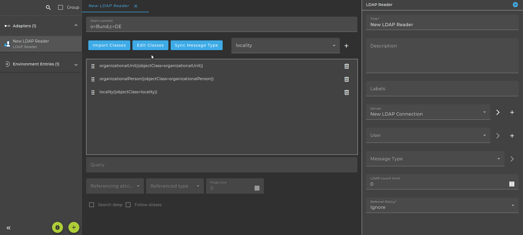Image resolution: width=523 pixels, height=235 pixels.
Task: Add new Server with plus icon
Action: click(x=512, y=112)
